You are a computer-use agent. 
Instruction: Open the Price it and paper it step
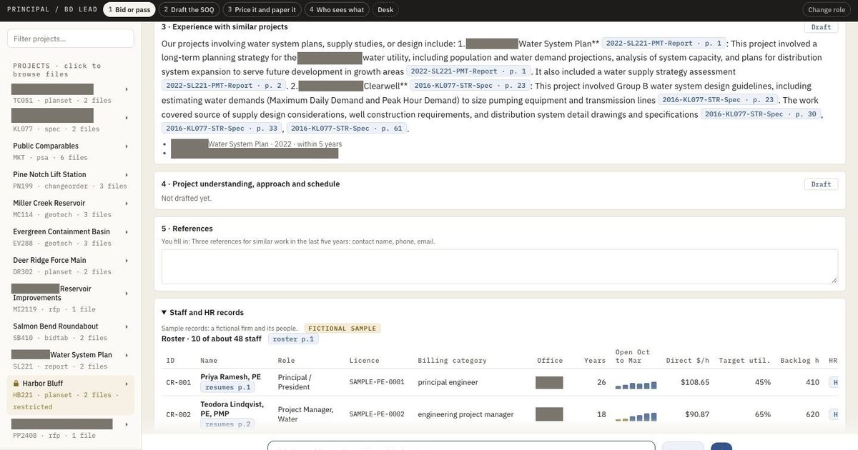tap(261, 9)
